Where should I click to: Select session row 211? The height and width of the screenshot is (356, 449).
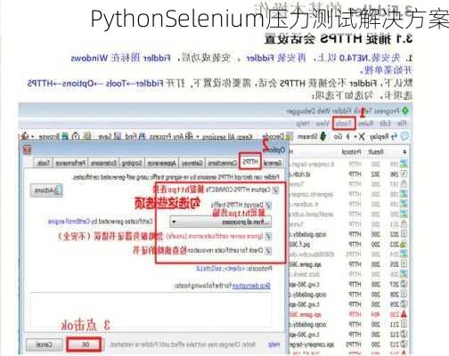(348, 324)
